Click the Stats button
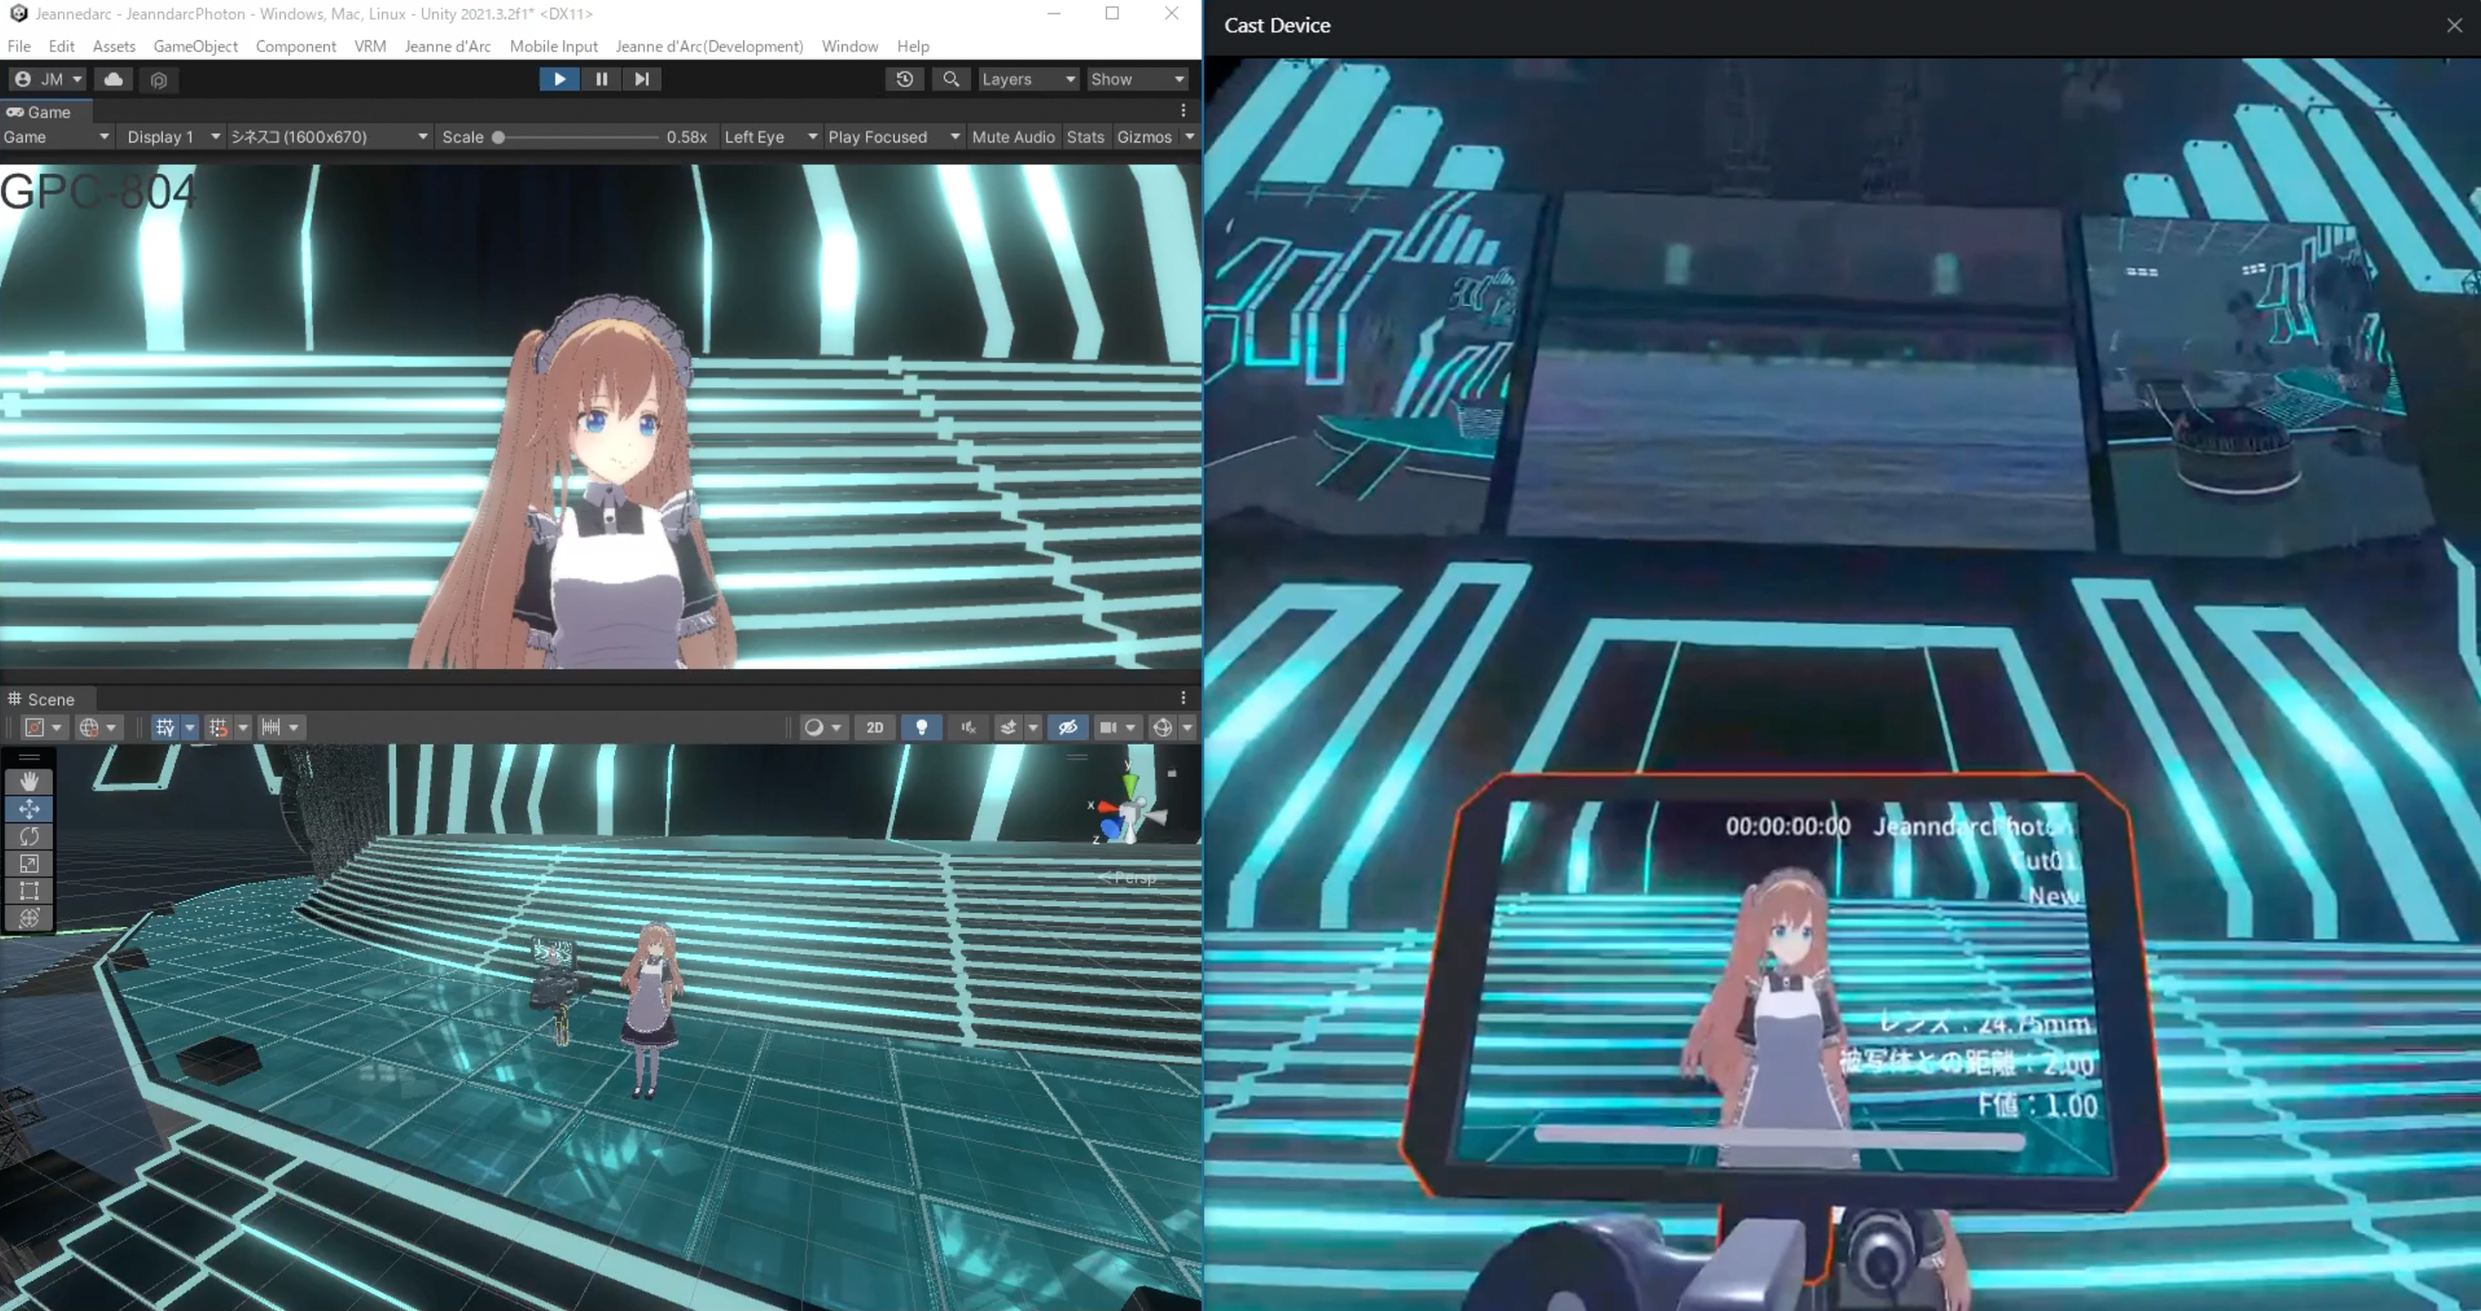This screenshot has width=2481, height=1311. (x=1084, y=136)
